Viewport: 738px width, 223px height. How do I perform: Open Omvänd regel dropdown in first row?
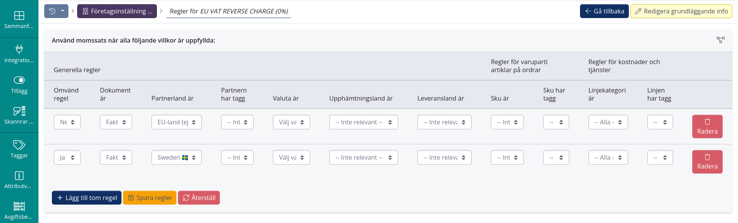[67, 122]
